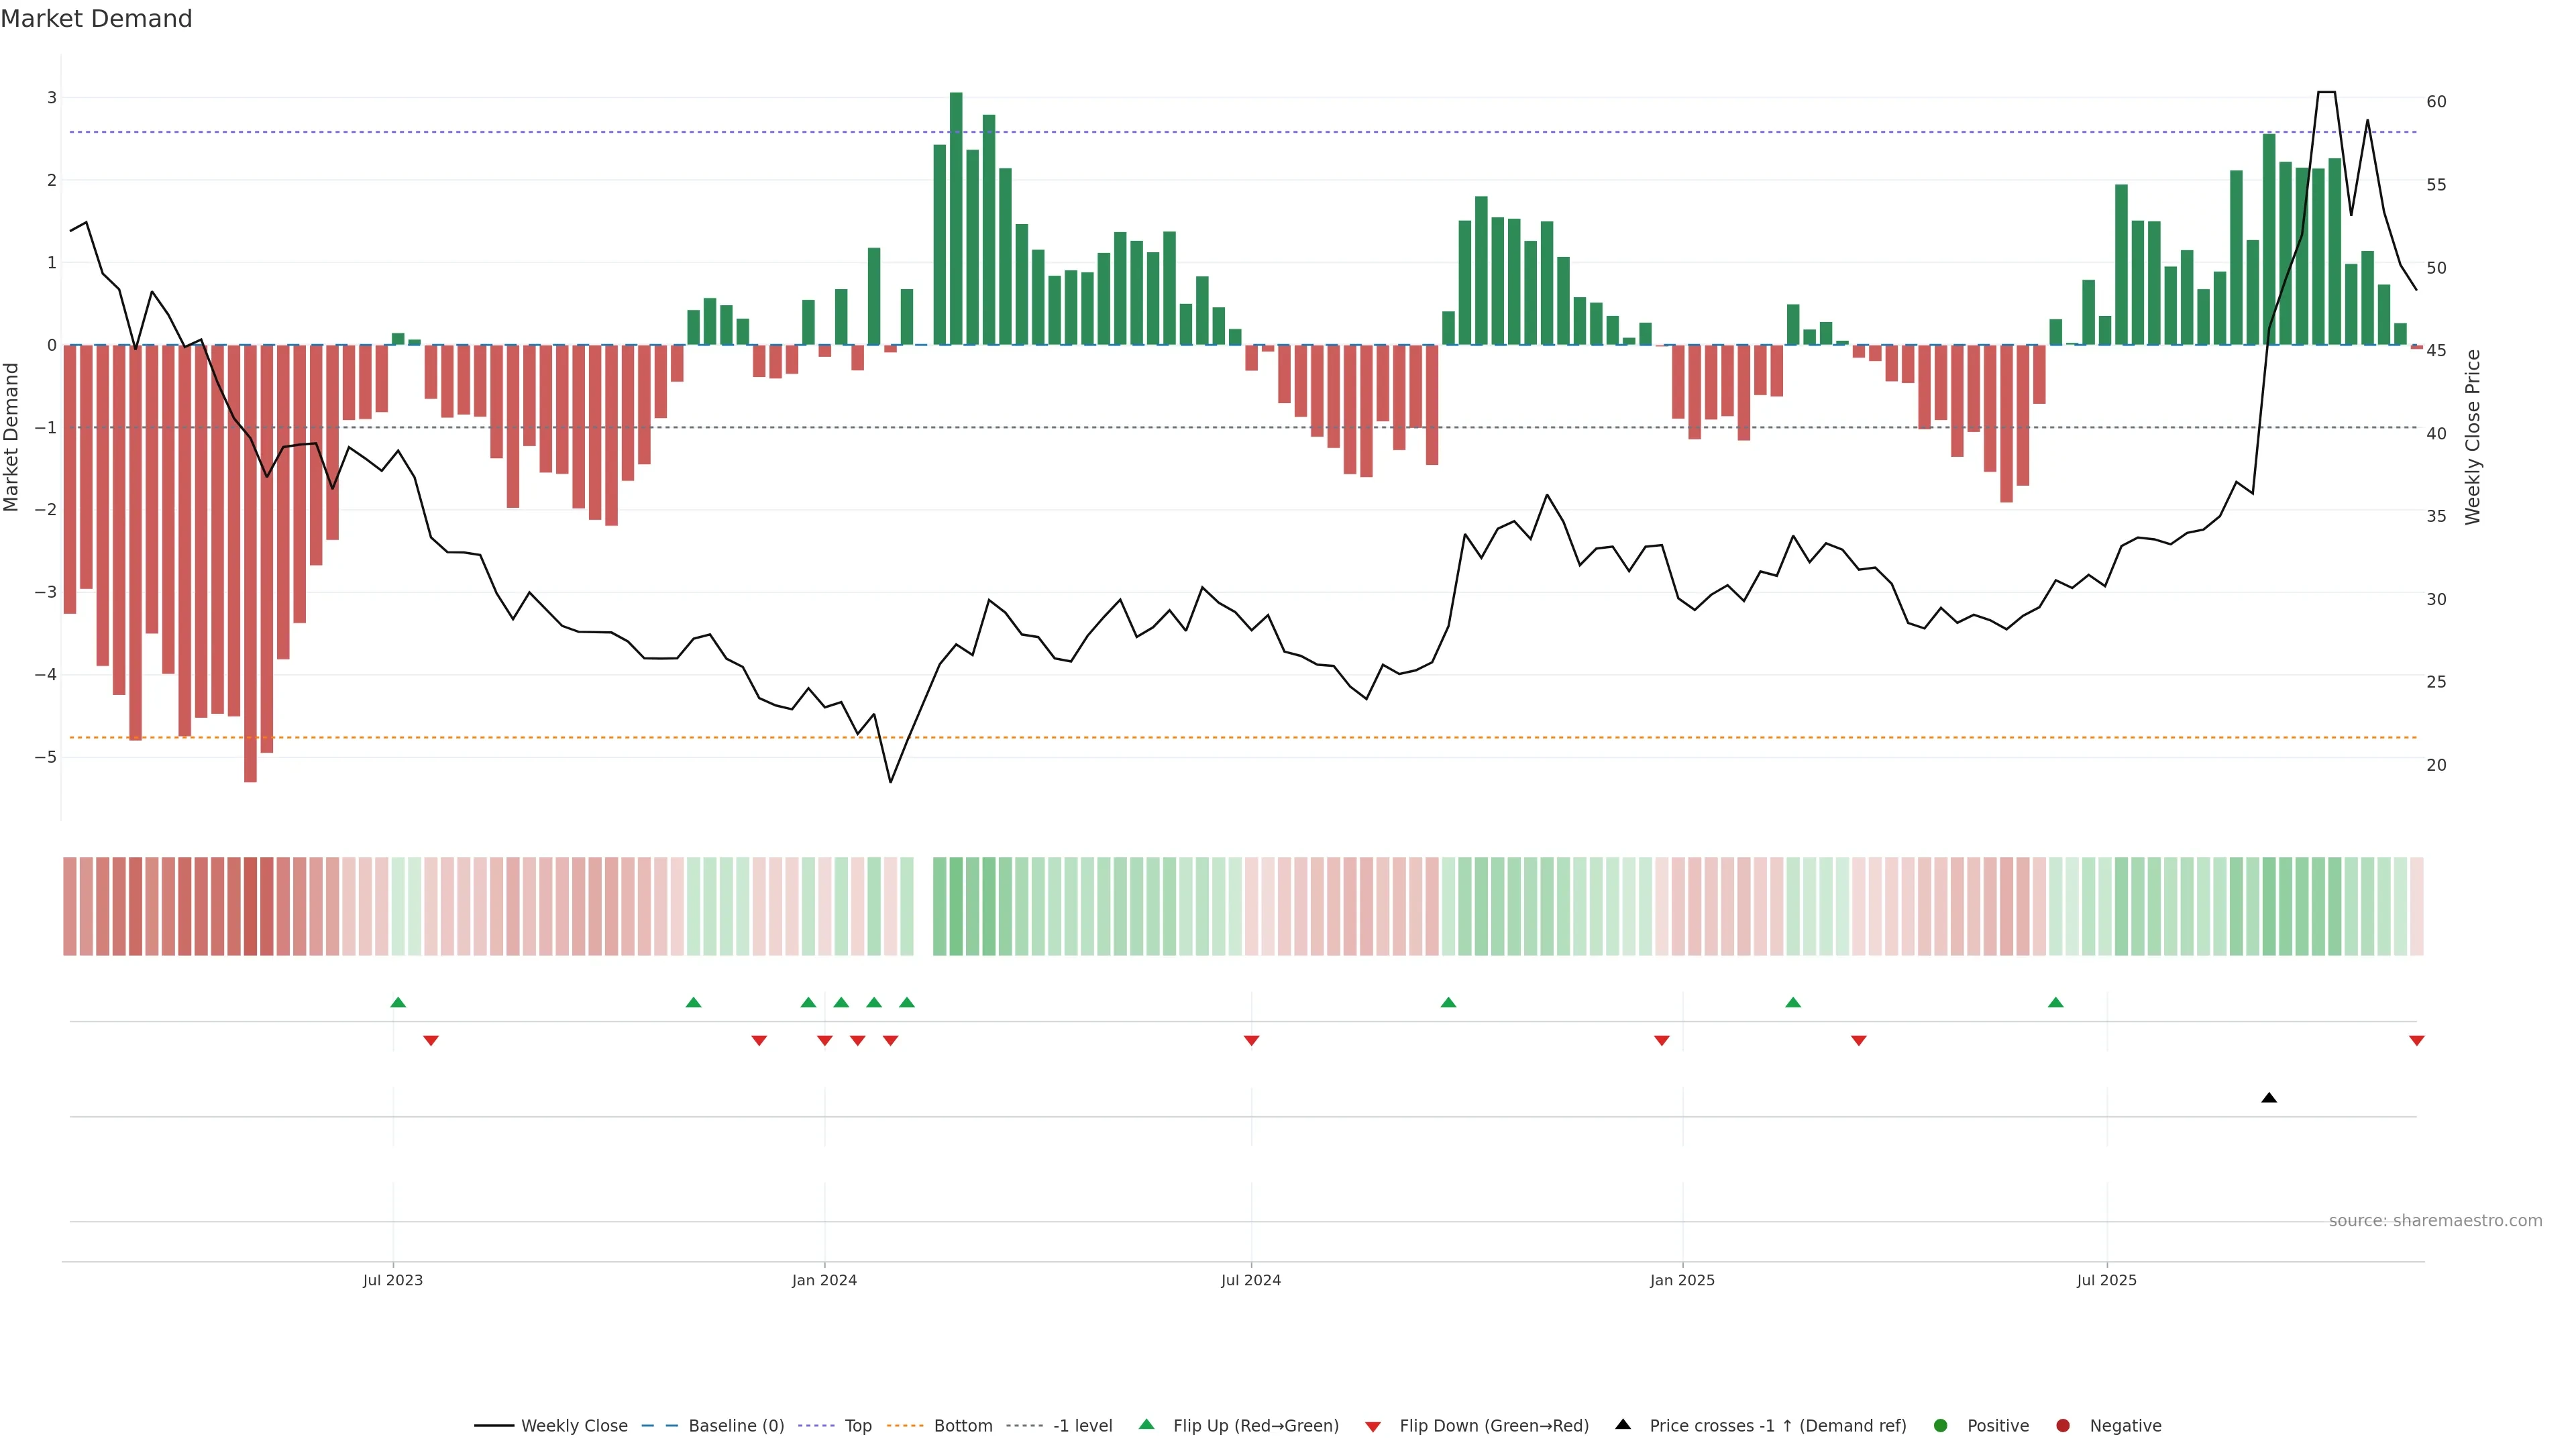Click the black Price crosses -1 triangle marker
This screenshot has height=1449, width=2576.
point(2269,1098)
